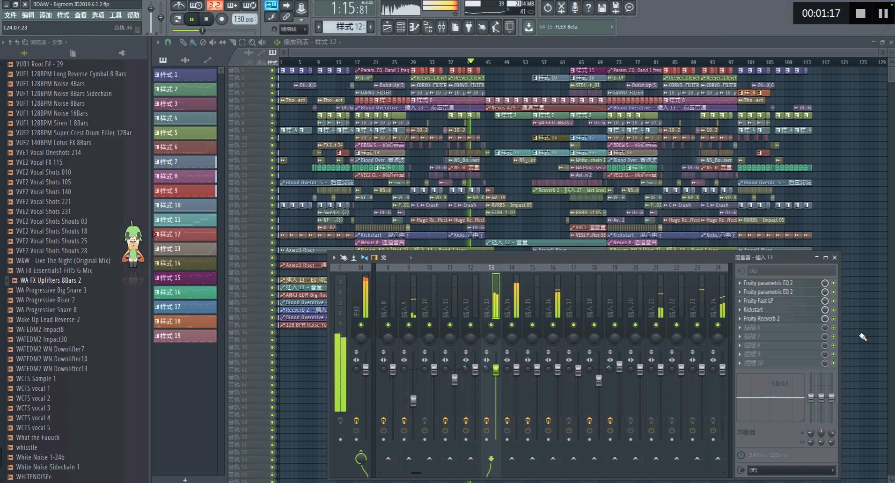Click the microphone recording icon
Screen dimensions: 895x483
[574, 7]
